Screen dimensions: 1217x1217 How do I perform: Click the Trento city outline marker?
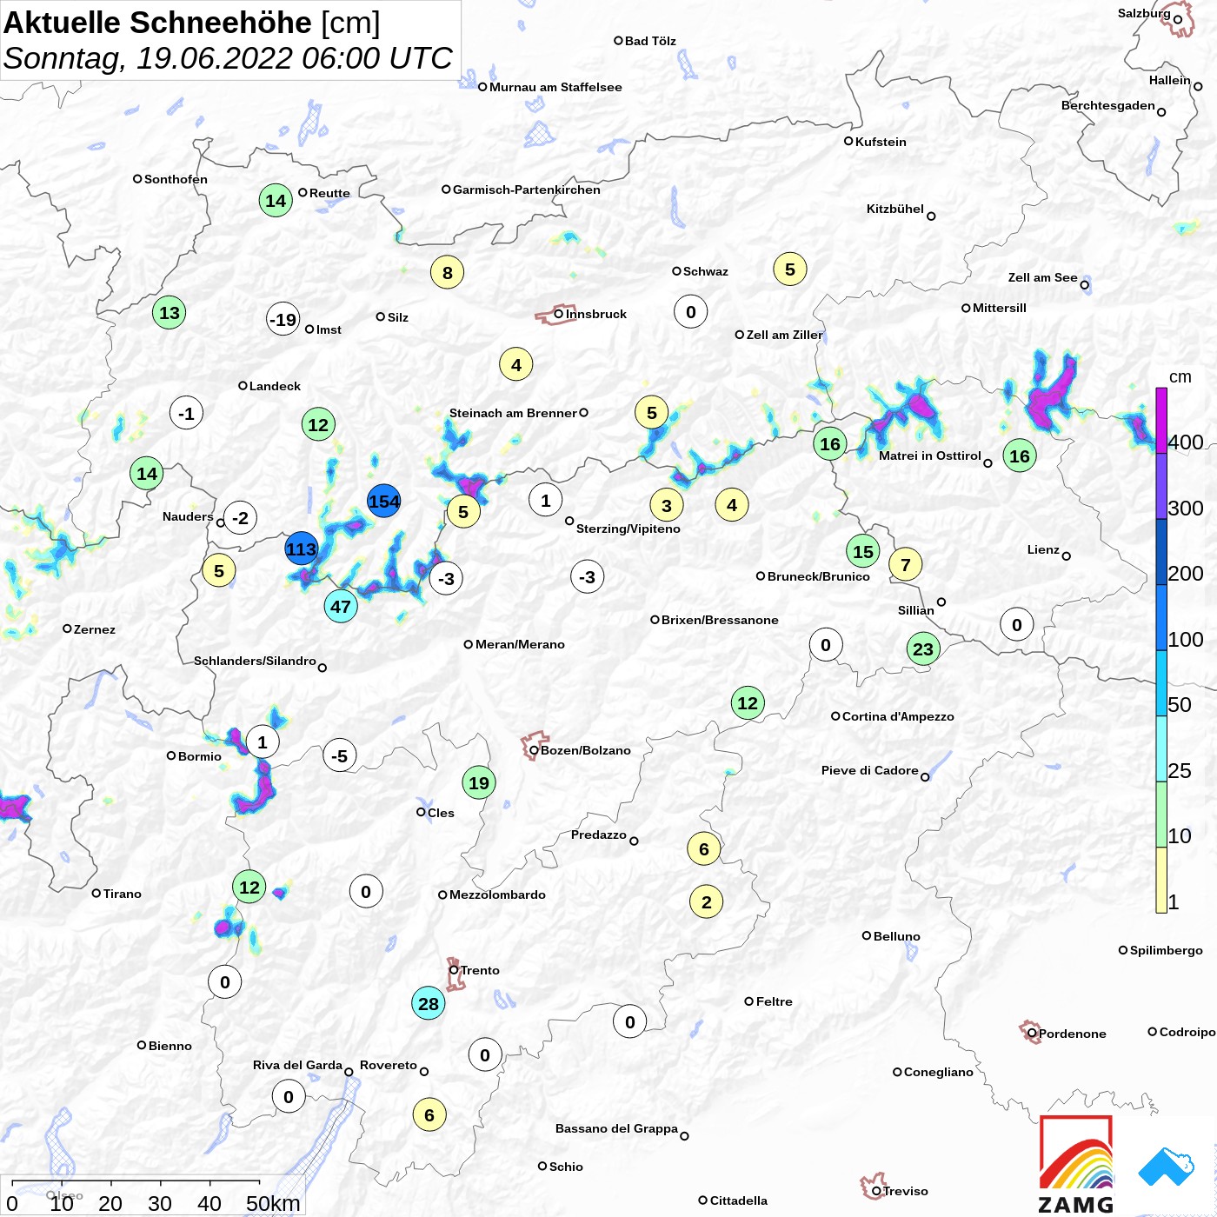(455, 974)
